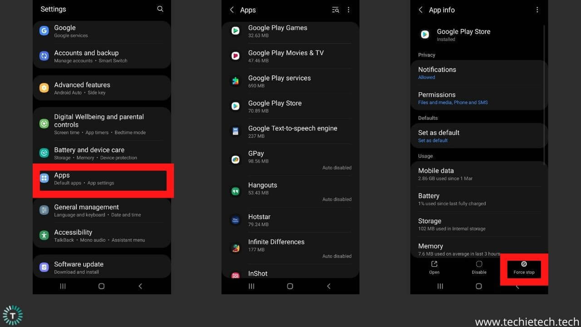The width and height of the screenshot is (581, 327).
Task: Tap the Battery and device care icon
Action: pos(44,153)
